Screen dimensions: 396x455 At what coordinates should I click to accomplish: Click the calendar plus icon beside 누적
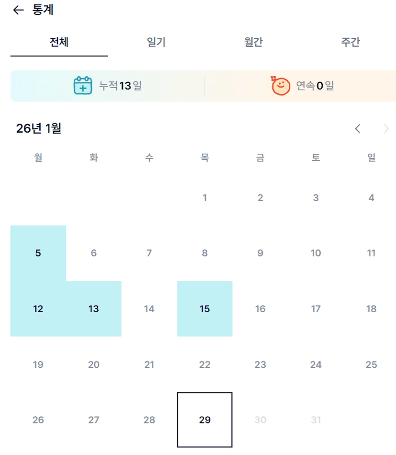[x=82, y=86]
